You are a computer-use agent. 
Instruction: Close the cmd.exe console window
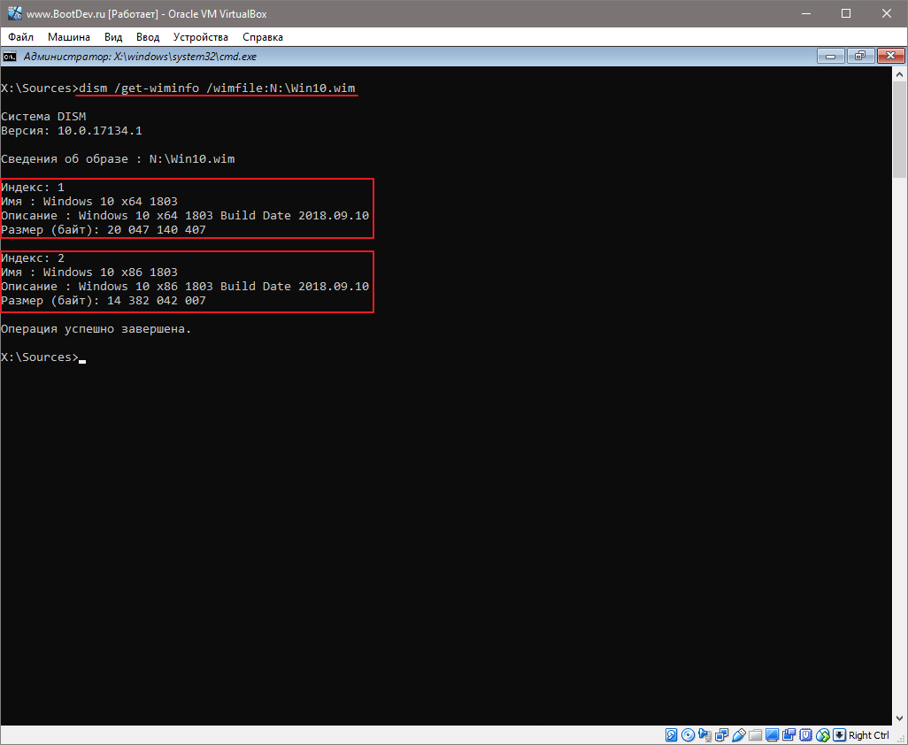tap(891, 56)
